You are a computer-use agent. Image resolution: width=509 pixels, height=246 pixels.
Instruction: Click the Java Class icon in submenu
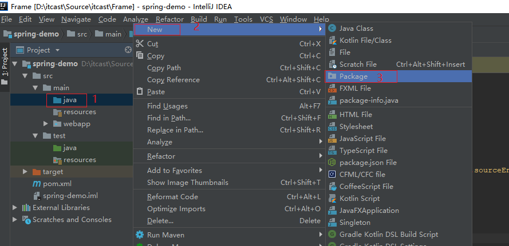[x=332, y=29]
